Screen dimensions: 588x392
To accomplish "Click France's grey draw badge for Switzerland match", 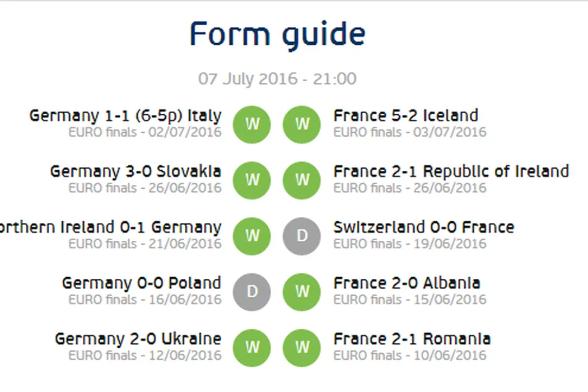I will tap(302, 236).
